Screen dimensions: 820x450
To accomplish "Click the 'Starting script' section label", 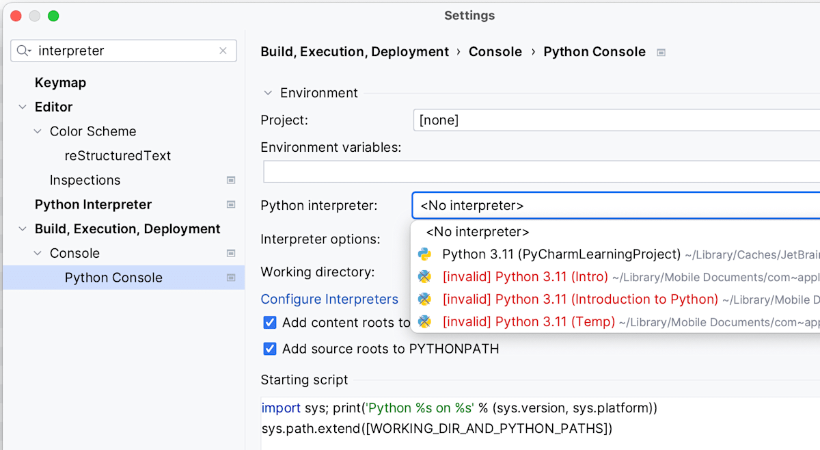I will tap(304, 380).
